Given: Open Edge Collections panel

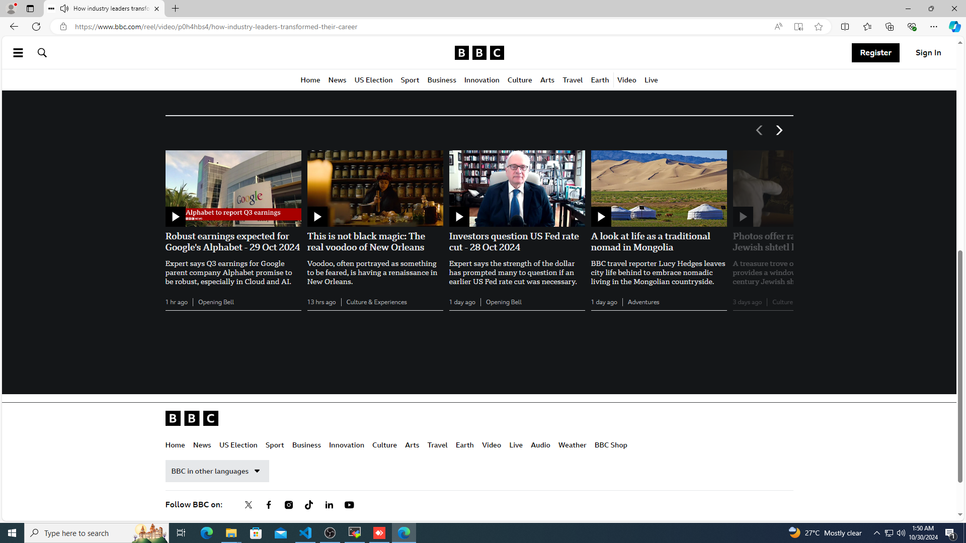Looking at the screenshot, I should [x=890, y=27].
